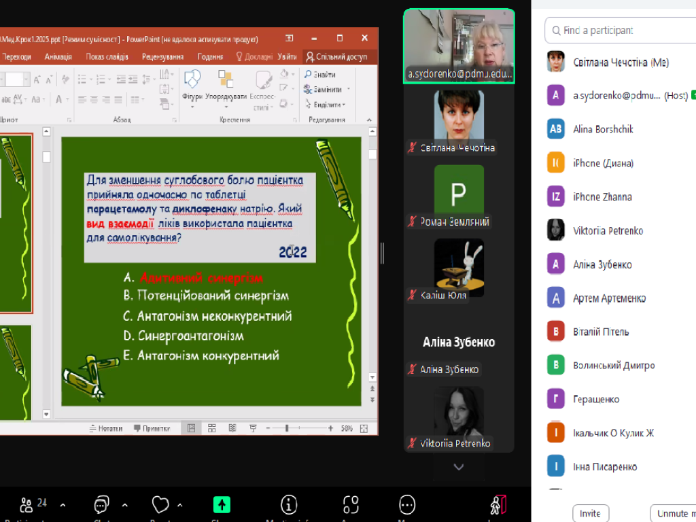Click the shape outline pen icon

tap(284, 88)
